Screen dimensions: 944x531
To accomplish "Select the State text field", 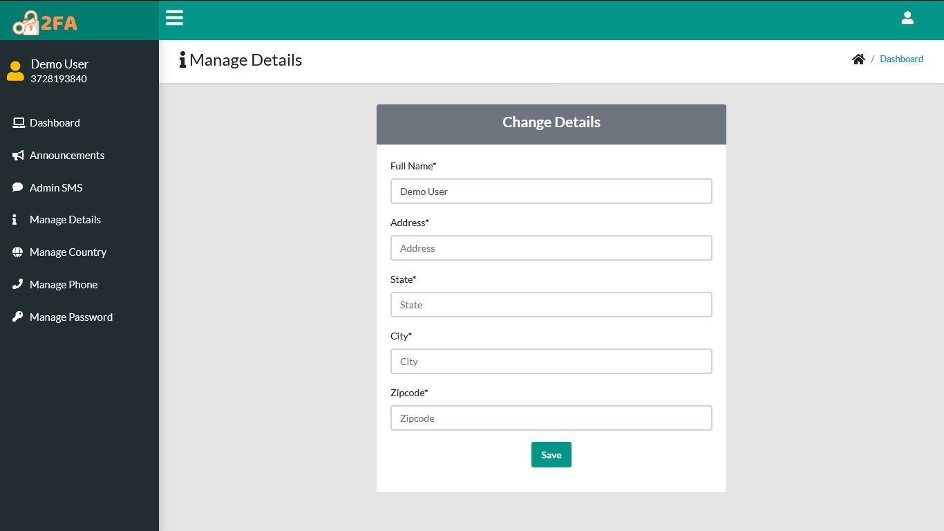I will (x=551, y=305).
